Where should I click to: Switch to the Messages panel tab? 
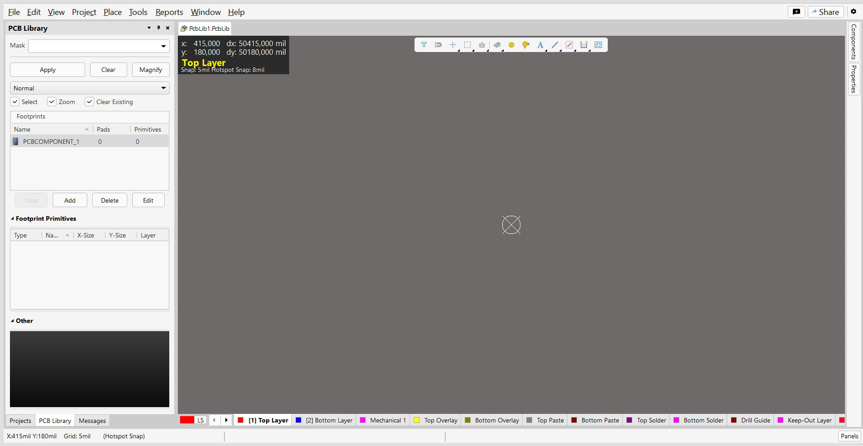click(92, 421)
